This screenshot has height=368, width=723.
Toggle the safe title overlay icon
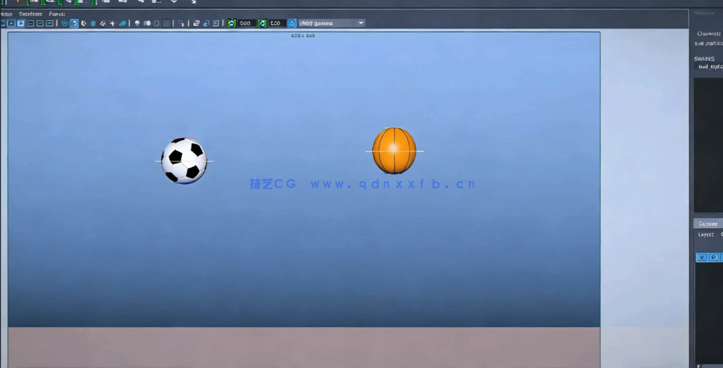click(x=50, y=23)
